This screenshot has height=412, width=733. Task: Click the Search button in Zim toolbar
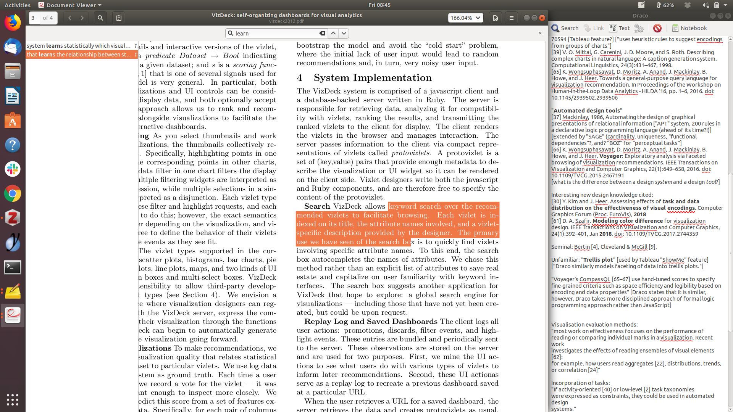pos(565,28)
